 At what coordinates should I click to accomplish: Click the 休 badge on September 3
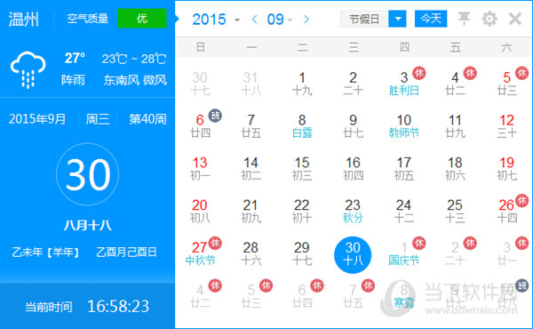[x=419, y=73]
